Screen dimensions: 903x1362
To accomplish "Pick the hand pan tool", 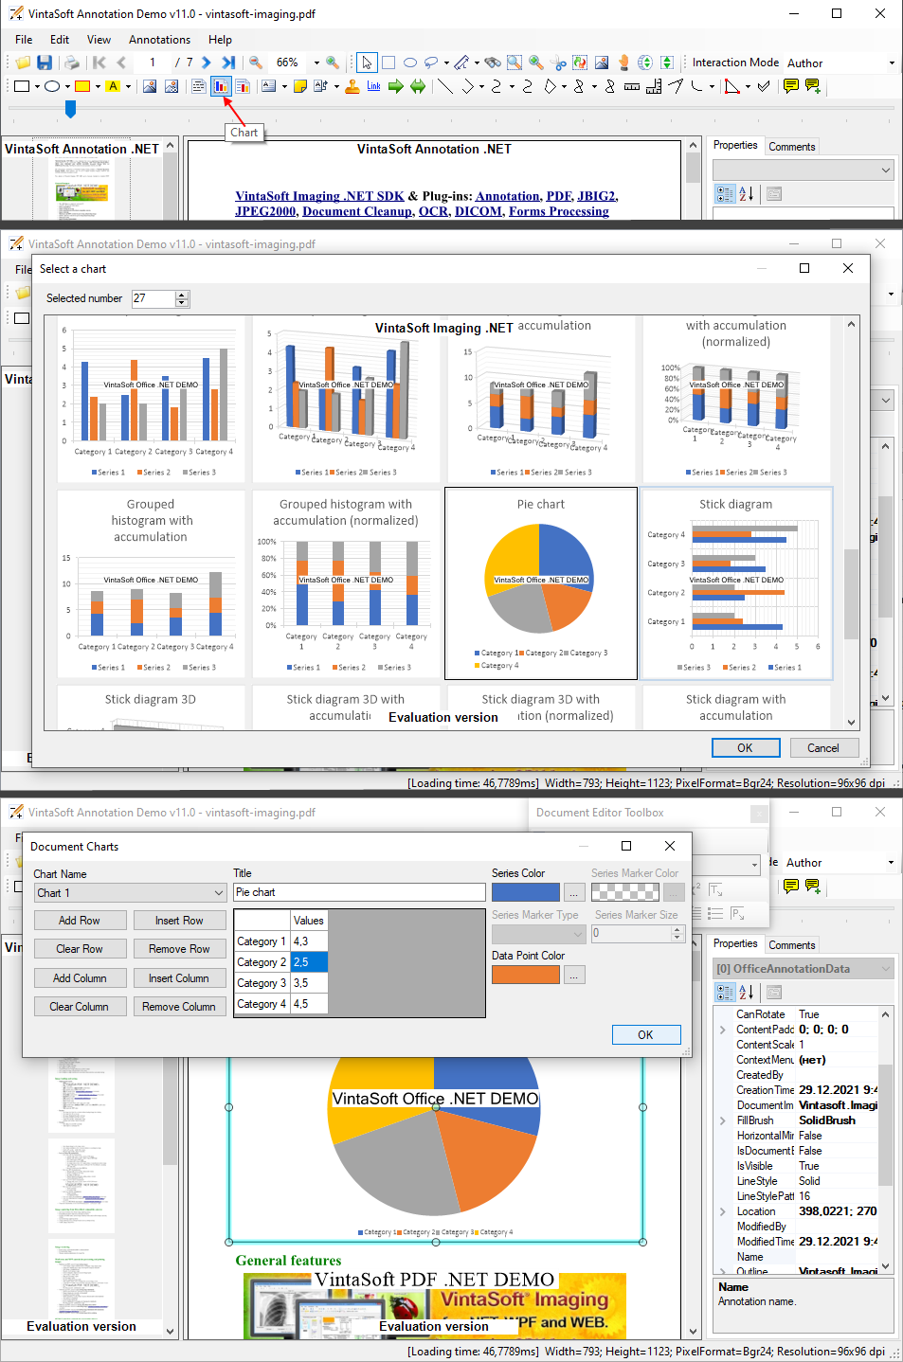I will click(x=623, y=63).
